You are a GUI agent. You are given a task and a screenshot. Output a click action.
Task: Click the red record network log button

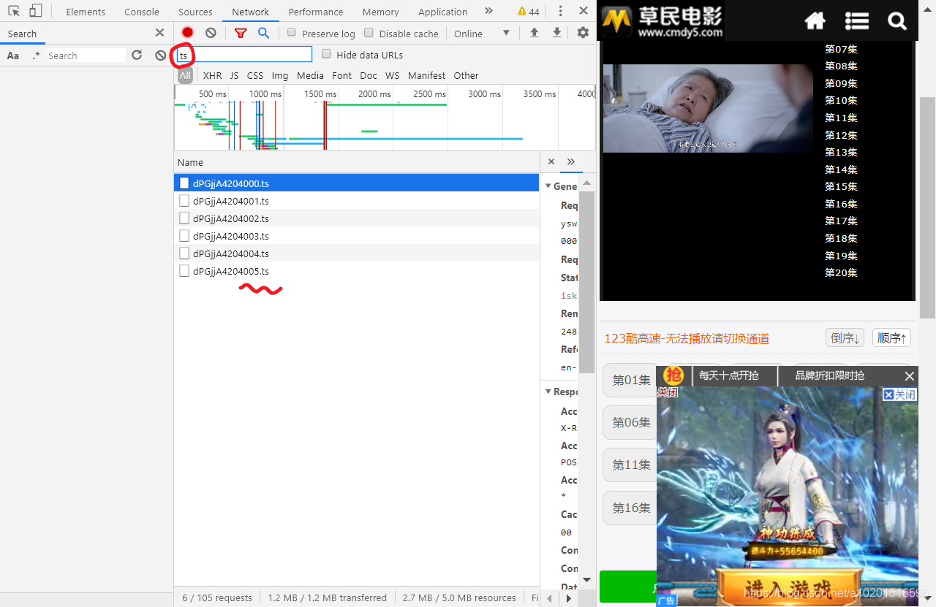point(188,33)
